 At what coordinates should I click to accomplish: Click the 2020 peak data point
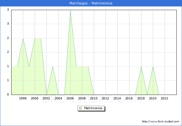[153, 67]
